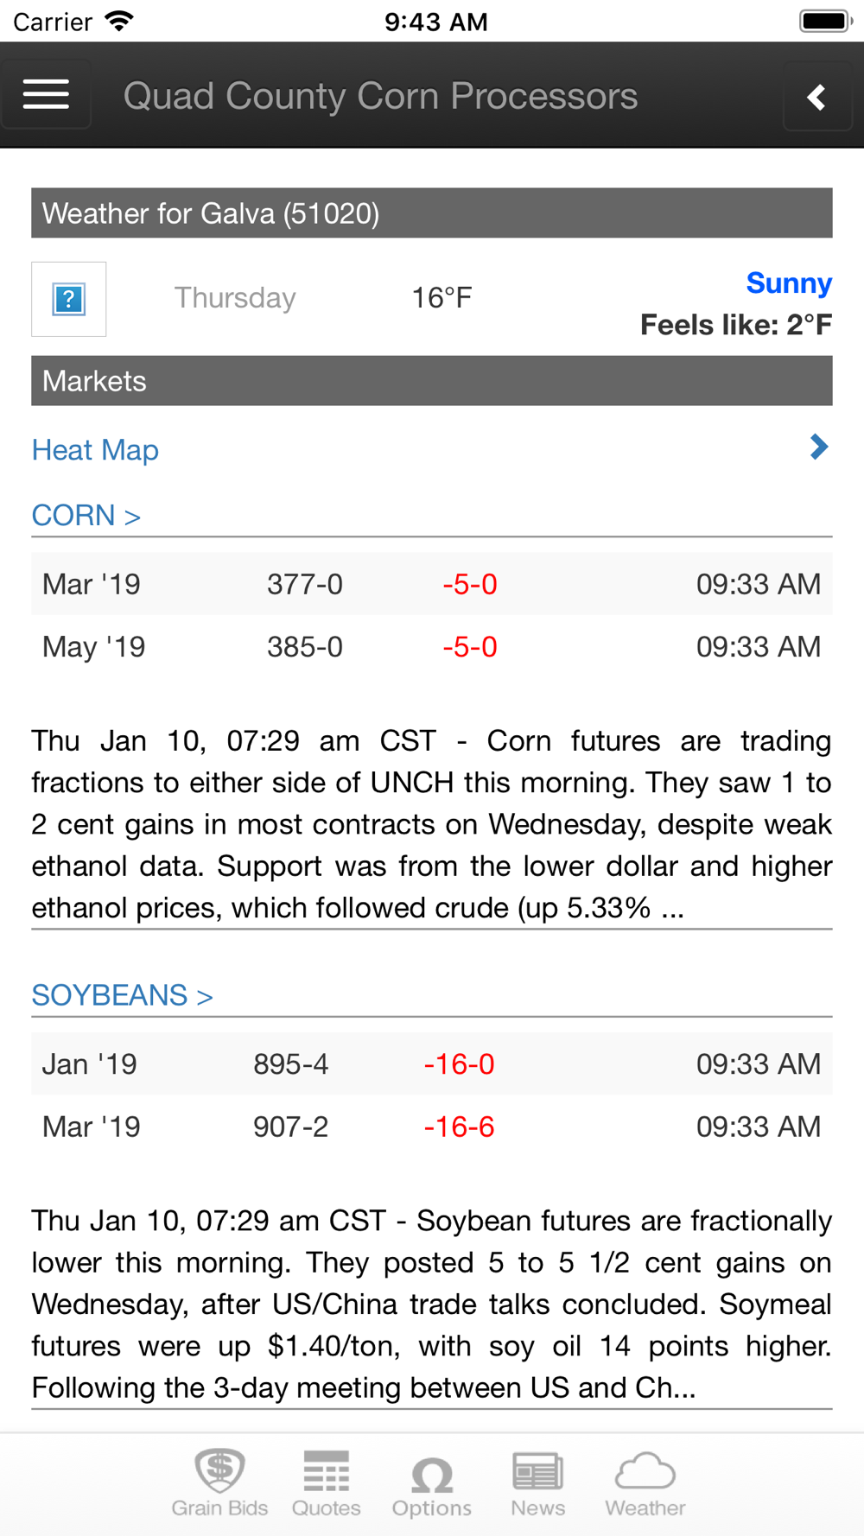Select the Corn May '19 quote row
The height and width of the screenshot is (1536, 864).
tap(432, 646)
